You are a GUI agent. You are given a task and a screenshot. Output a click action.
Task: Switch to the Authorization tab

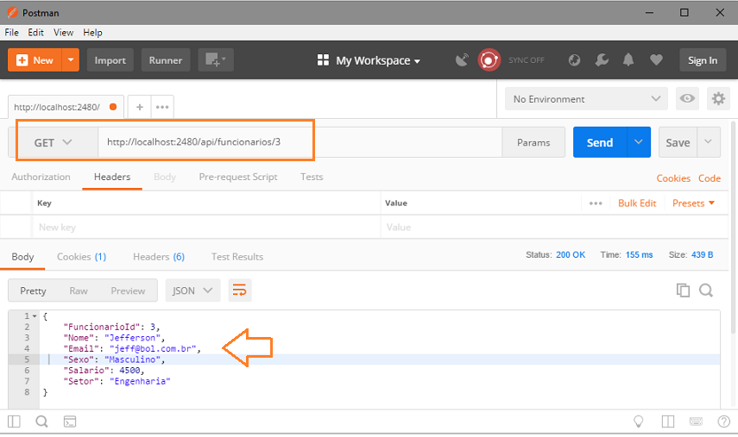[x=41, y=178]
